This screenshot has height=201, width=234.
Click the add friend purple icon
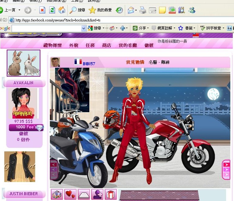pyautogui.click(x=97, y=194)
